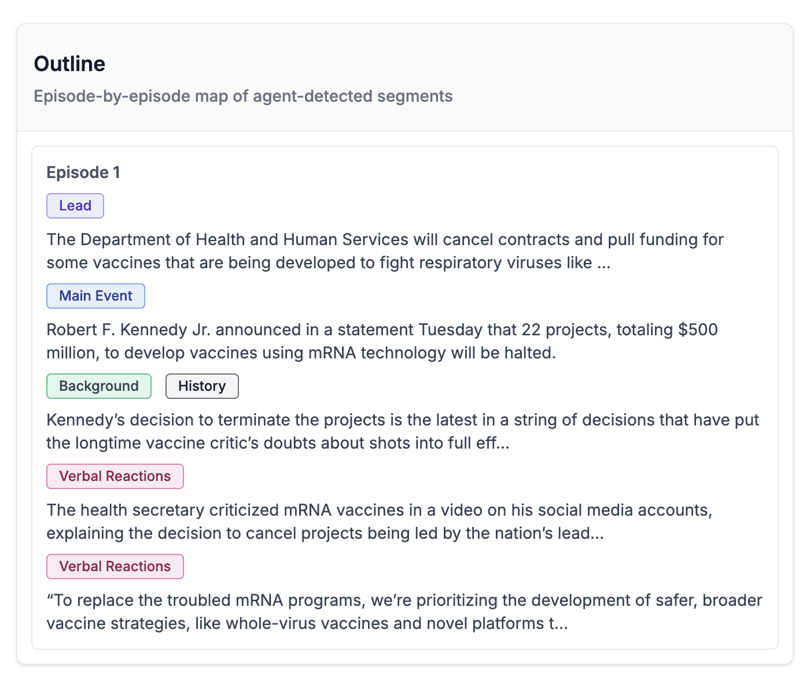The height and width of the screenshot is (681, 810).
Task: Click the Outline panel title
Action: tap(69, 64)
